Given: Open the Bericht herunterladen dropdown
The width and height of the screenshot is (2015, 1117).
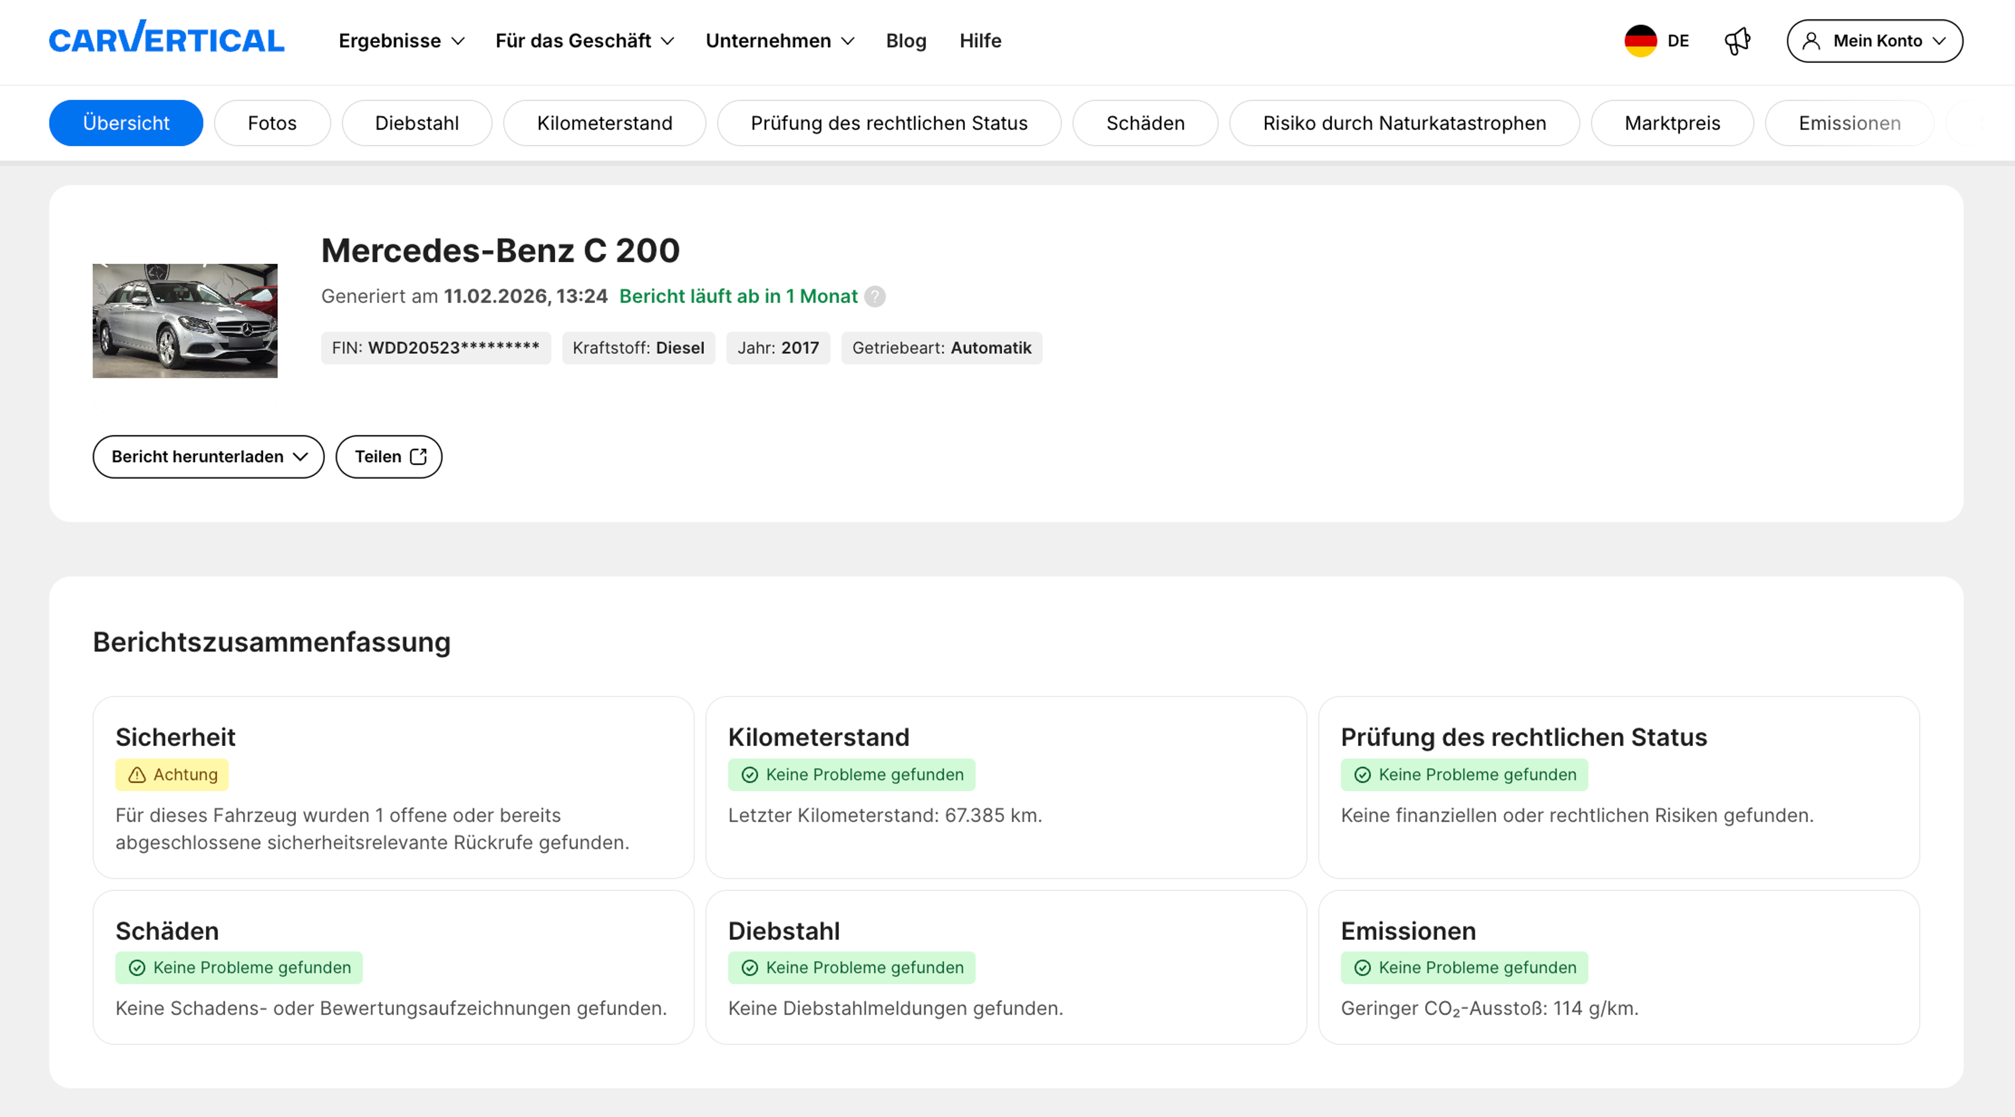Looking at the screenshot, I should point(208,456).
